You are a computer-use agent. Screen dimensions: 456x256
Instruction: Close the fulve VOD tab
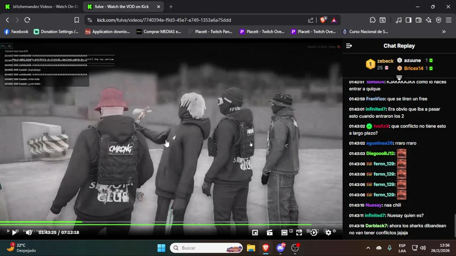coord(159,7)
